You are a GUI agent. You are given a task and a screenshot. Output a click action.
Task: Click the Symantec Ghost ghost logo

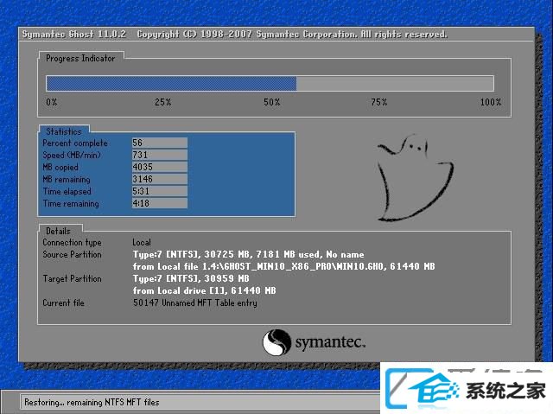click(x=415, y=178)
